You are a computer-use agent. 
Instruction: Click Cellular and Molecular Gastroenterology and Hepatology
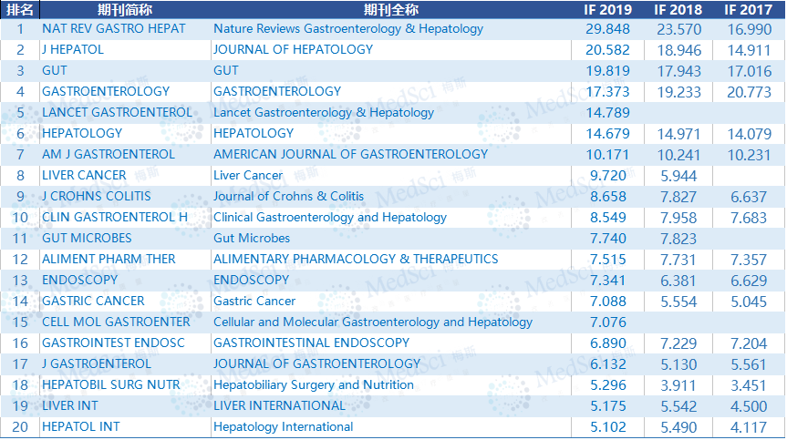[373, 322]
